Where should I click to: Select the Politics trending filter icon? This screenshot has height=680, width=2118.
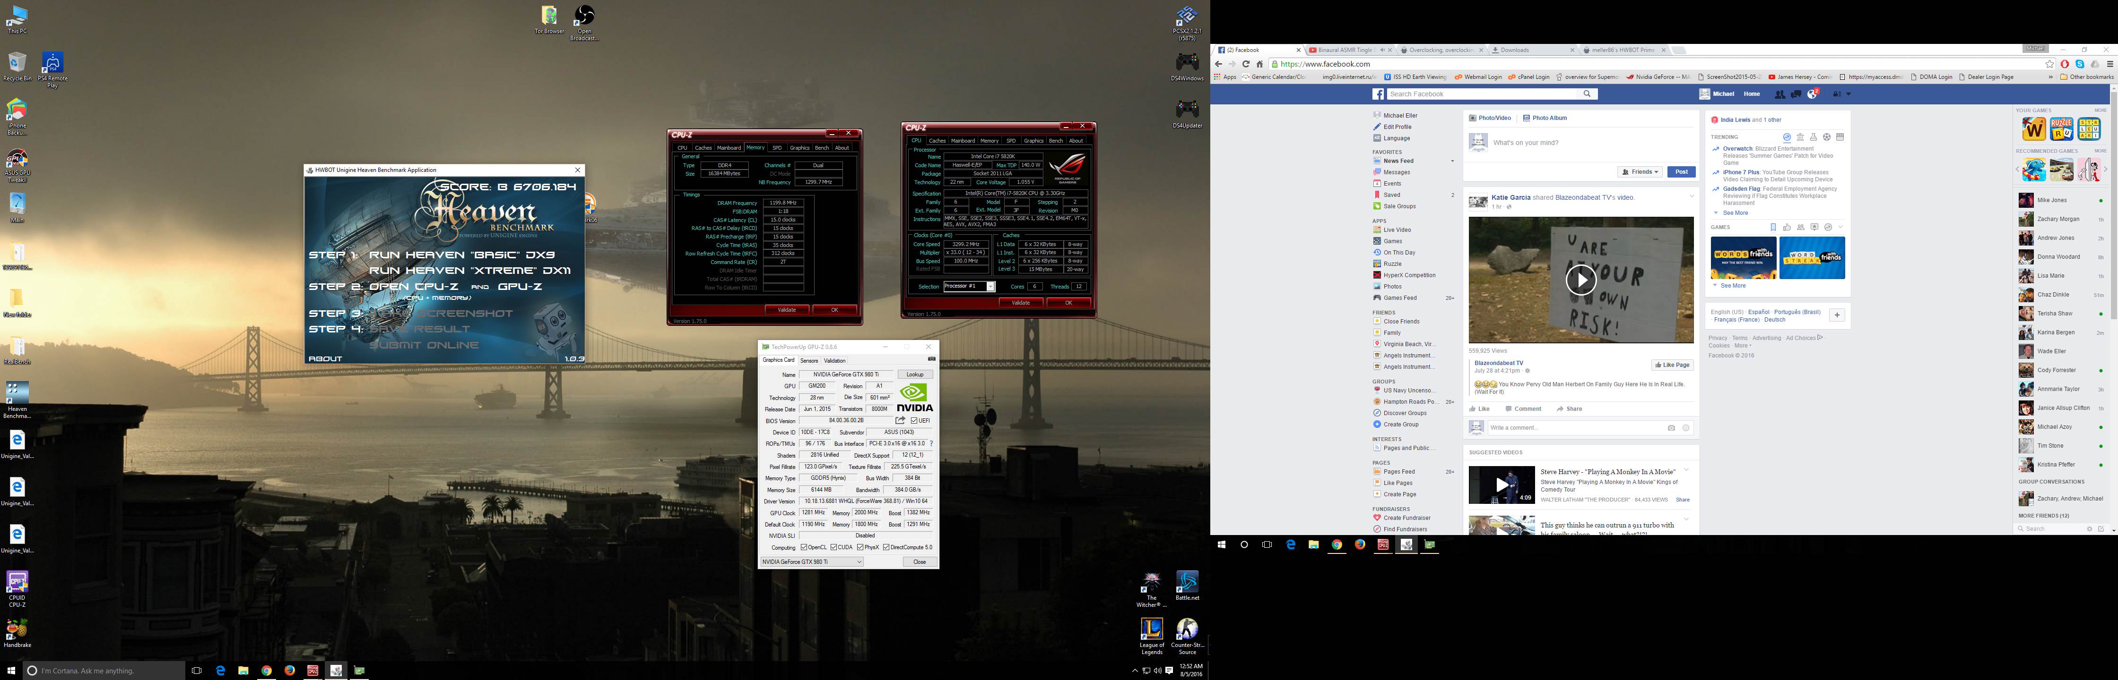coord(1800,137)
